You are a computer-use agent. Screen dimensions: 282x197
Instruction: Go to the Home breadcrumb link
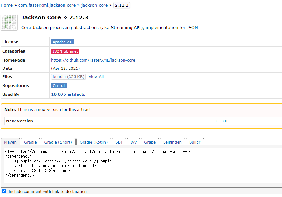tap(7, 5)
